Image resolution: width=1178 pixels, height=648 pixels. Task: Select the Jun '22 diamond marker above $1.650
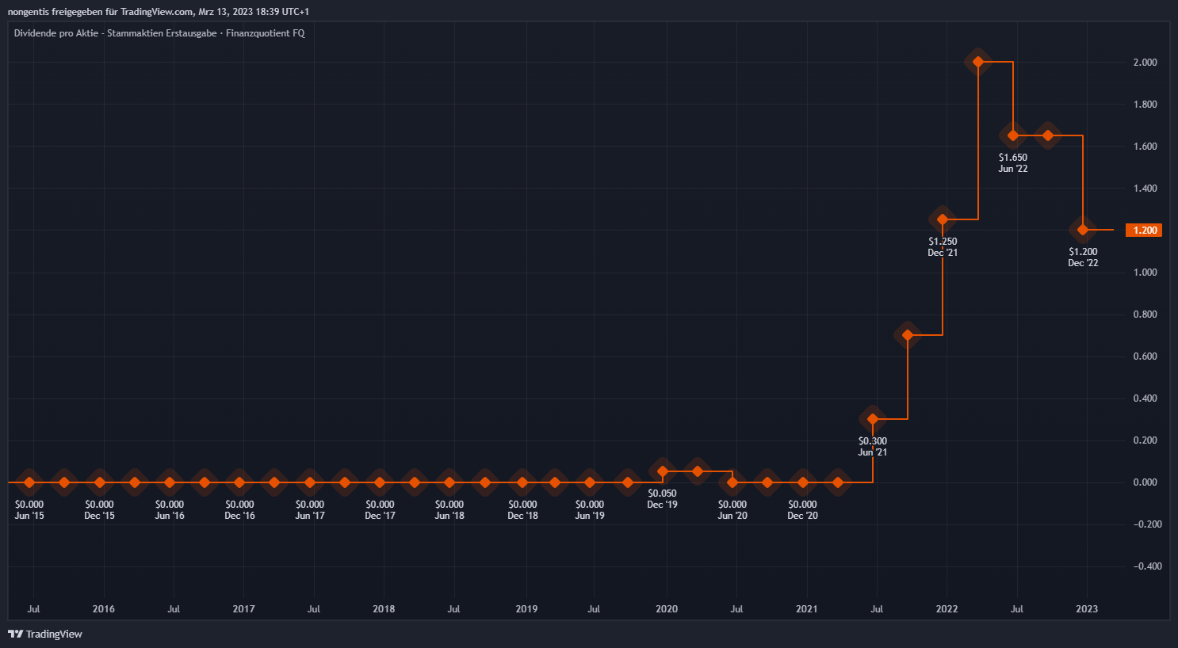1012,135
